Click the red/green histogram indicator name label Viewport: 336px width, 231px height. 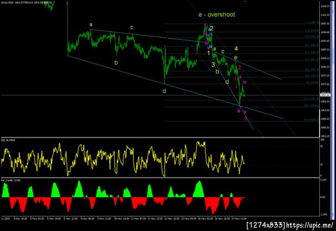click(x=11, y=180)
